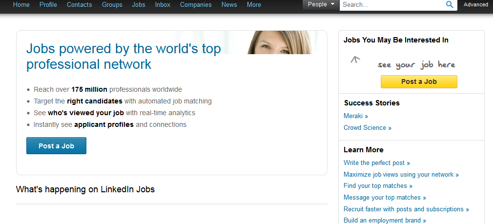493x224 pixels.
Task: Open Crowd Science success story link
Action: (368, 127)
